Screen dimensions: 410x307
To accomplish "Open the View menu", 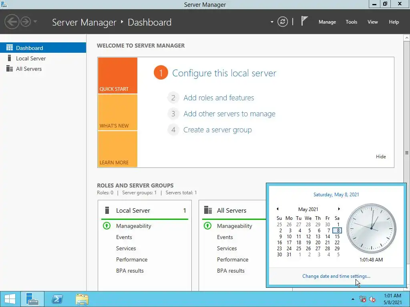I will coord(372,22).
